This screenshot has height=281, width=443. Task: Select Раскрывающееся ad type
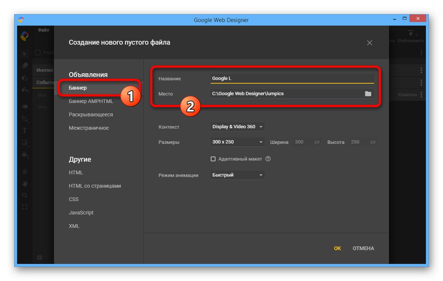pyautogui.click(x=91, y=115)
